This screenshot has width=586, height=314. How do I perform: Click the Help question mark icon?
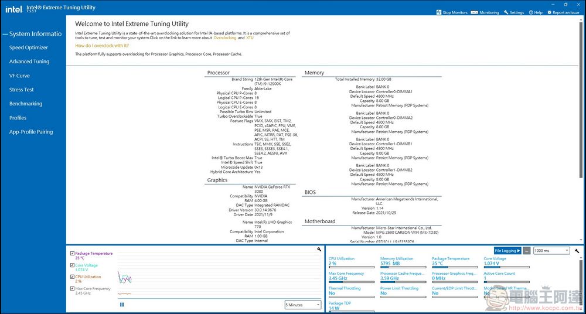tap(531, 12)
